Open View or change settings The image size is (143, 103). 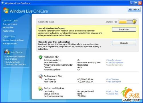coord(13,40)
